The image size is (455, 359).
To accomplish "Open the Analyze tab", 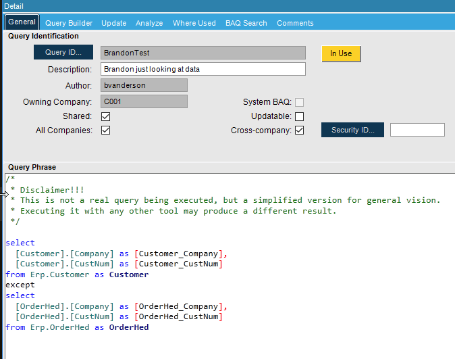I will [x=149, y=23].
